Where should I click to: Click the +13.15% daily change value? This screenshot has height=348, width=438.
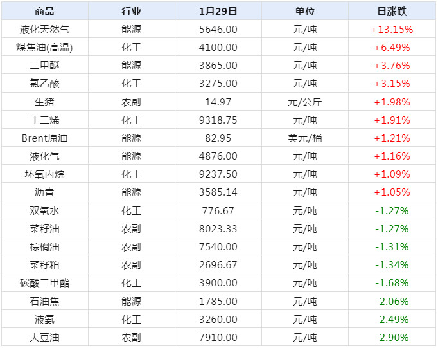[391, 29]
